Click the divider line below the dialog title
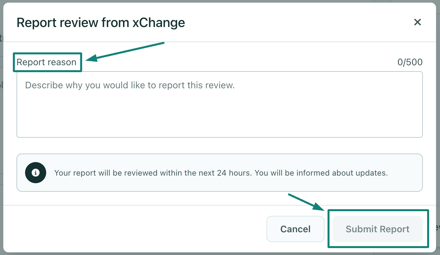Screen dimensions: 440x255 [x=264, y=42]
